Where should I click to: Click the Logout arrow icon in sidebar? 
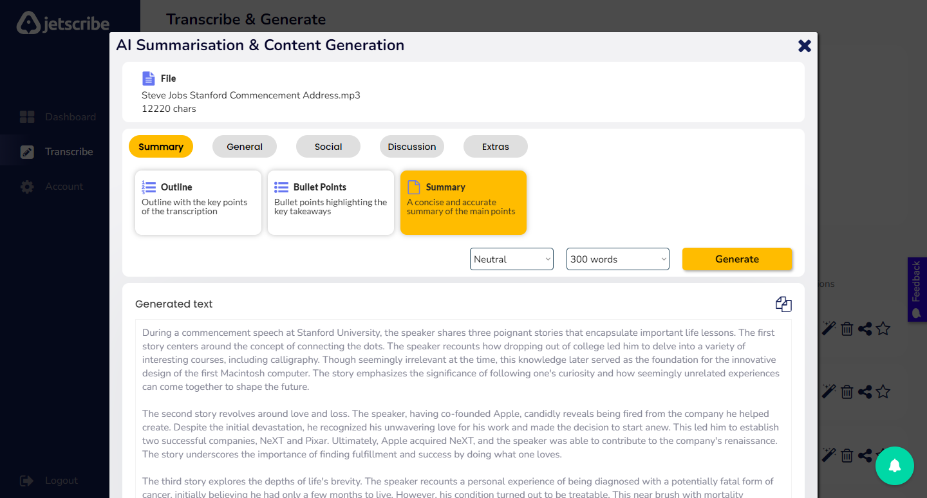26,481
